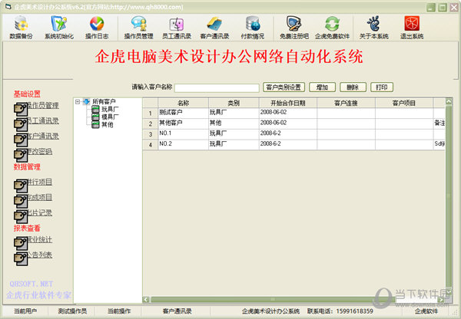
Task: Click the horizontal scrollbar left arrow
Action: [146, 300]
